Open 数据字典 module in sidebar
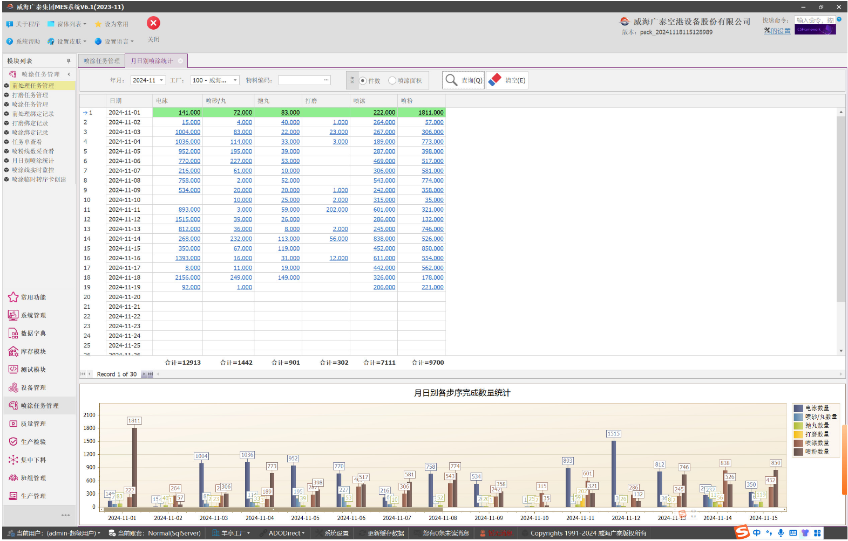 tap(27, 334)
